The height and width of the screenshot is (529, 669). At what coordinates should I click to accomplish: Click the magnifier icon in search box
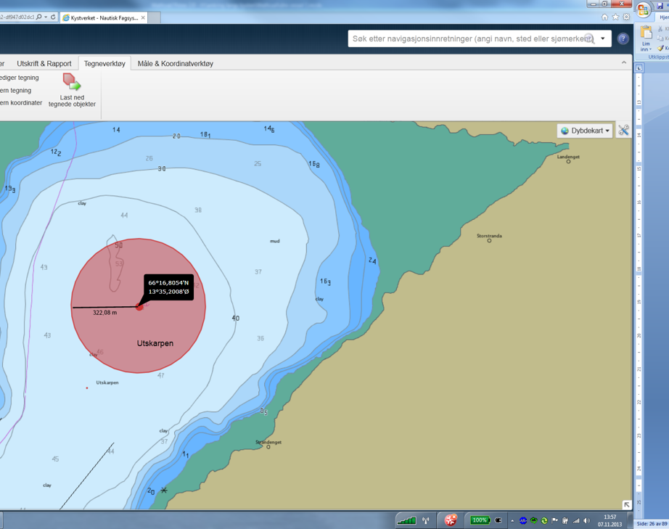tap(590, 39)
